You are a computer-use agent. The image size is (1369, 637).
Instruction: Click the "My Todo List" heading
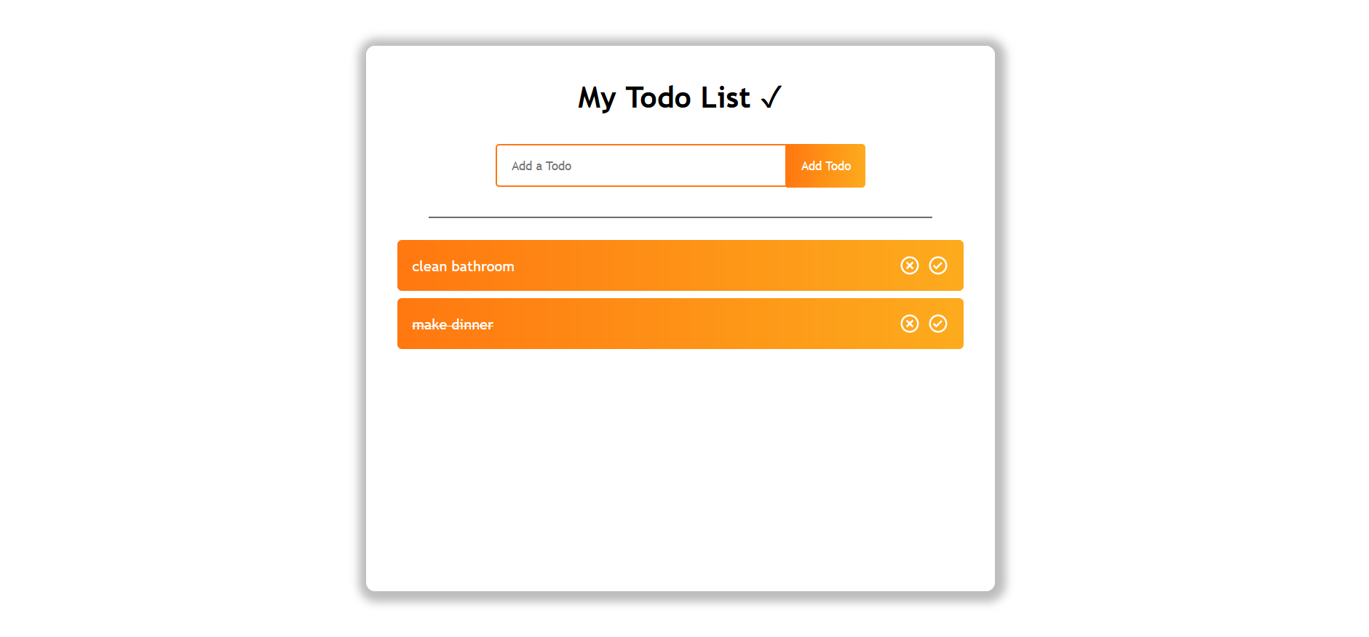(680, 97)
